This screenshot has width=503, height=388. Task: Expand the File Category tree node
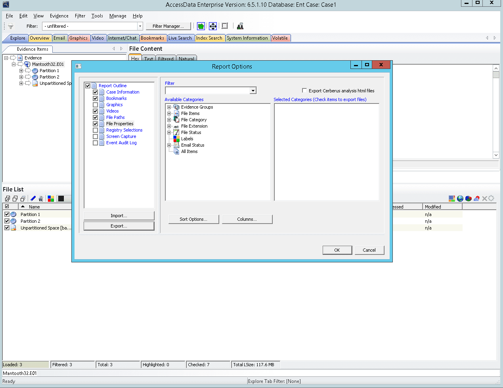[x=169, y=120]
